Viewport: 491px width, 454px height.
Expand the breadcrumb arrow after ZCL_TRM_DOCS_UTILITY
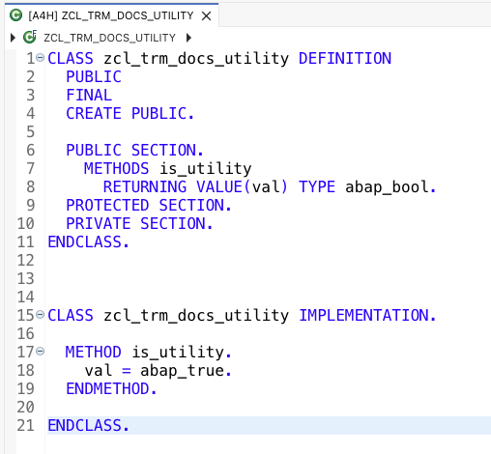tap(188, 38)
